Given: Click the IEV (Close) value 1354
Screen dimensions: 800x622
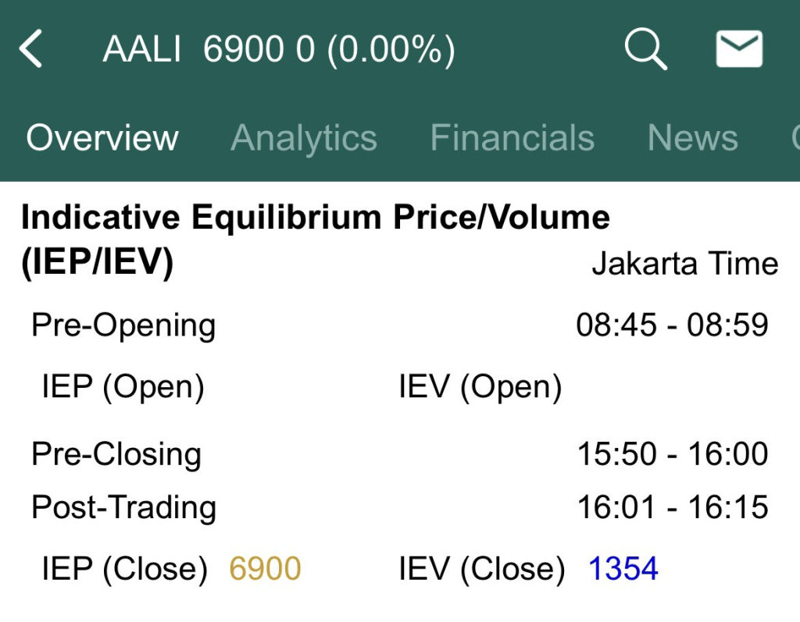Looking at the screenshot, I should point(623,569).
